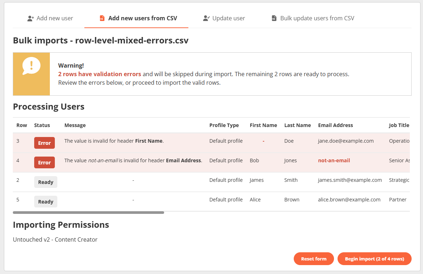The image size is (423, 274).
Task: Click the row number 2 cell
Action: pos(18,180)
